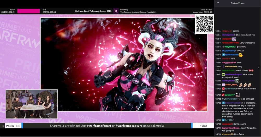Click the 'He is so unhinged' message
261x137 pixels.
246,99
